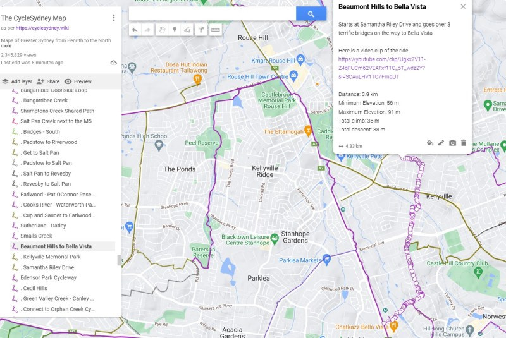This screenshot has height=338, width=506.
Task: Click the 4.33 km length label
Action: [354, 147]
